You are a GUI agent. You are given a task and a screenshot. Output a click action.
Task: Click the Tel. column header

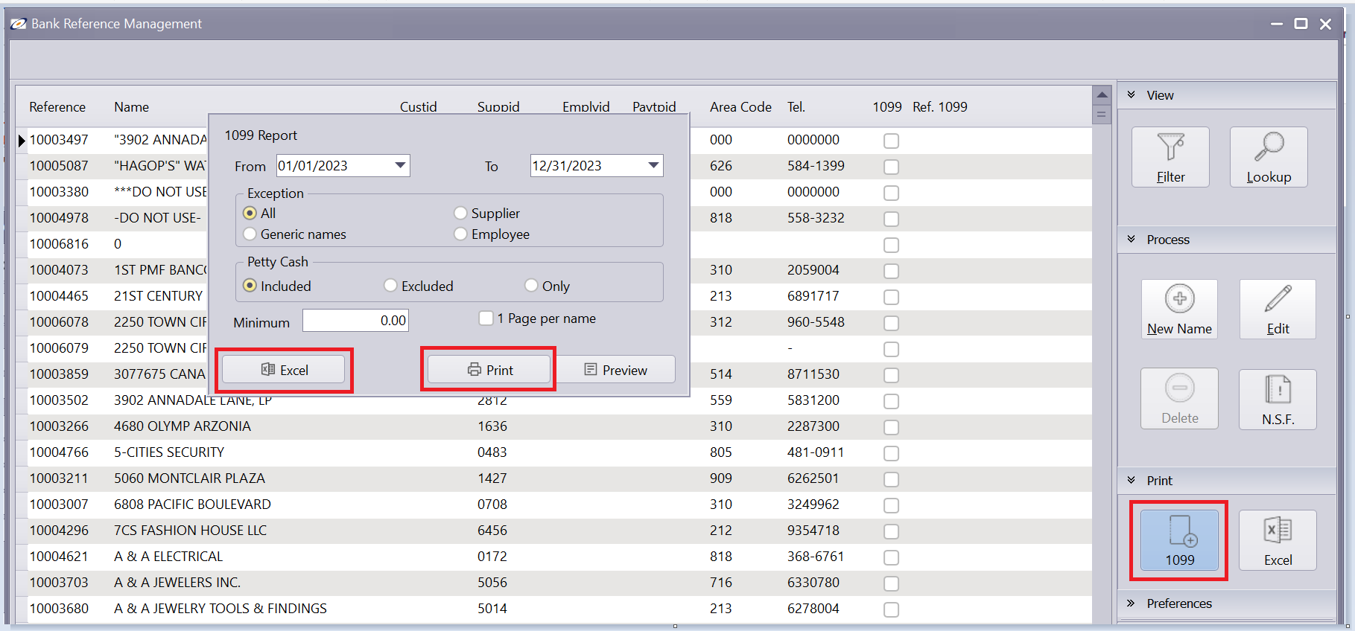[x=796, y=107]
